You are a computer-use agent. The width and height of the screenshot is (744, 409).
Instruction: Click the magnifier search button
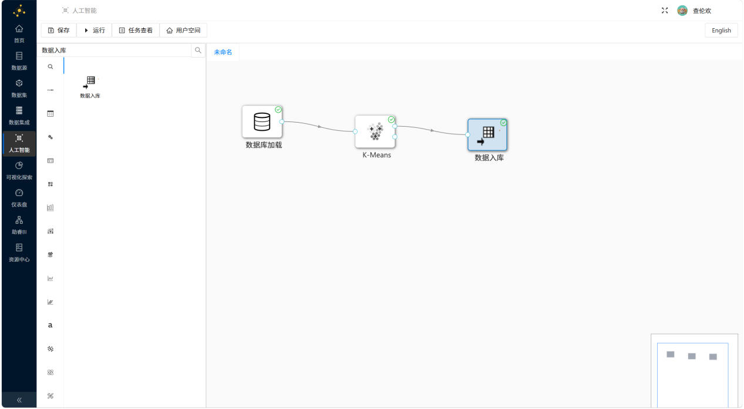pos(198,50)
